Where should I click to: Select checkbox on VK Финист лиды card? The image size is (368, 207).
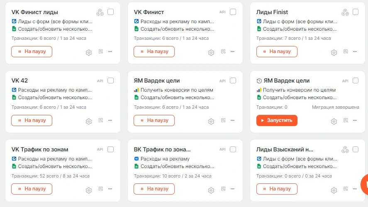(110, 12)
